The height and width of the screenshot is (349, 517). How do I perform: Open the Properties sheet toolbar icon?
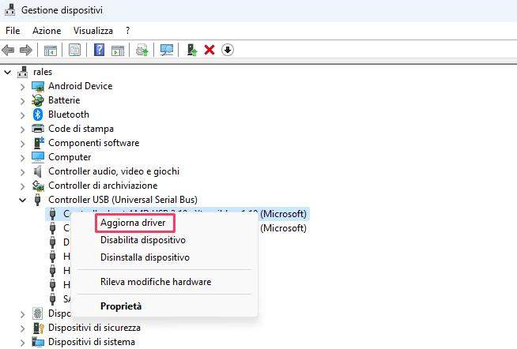click(74, 50)
